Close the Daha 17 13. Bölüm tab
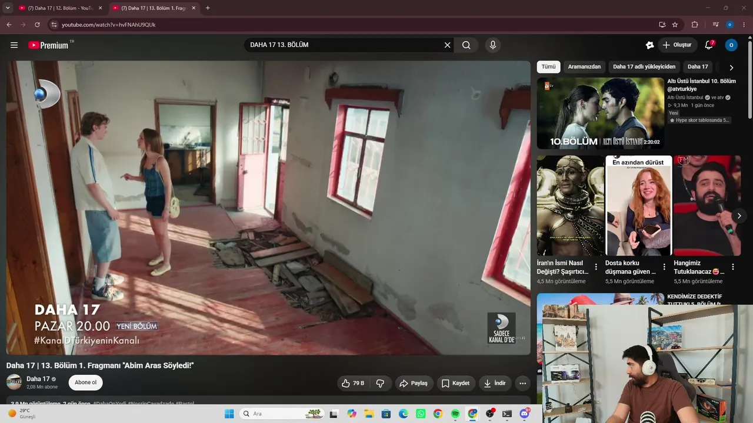753x423 pixels. (194, 8)
